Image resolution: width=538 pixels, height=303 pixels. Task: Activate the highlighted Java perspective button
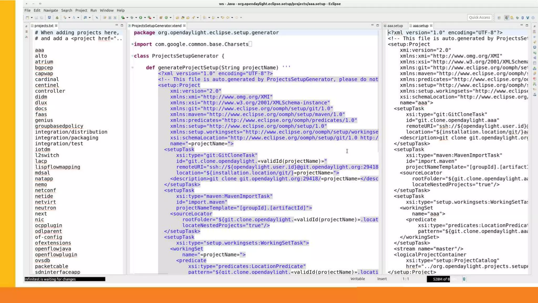[507, 18]
